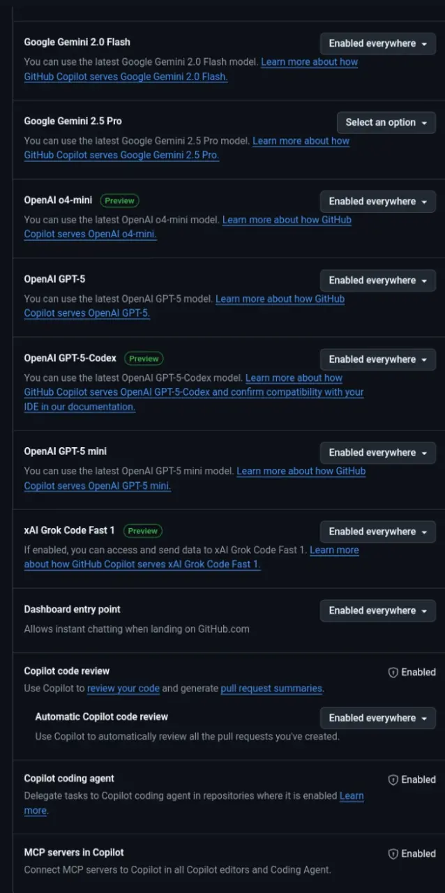The width and height of the screenshot is (445, 893).
Task: Click Preview badge next to OpenAI o4-mini
Action: 119,201
